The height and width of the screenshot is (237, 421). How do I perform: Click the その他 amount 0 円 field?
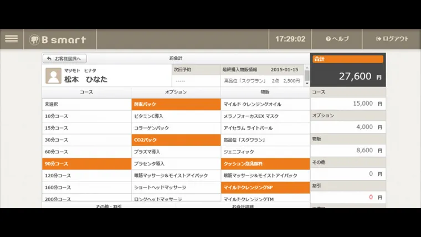[348, 174]
